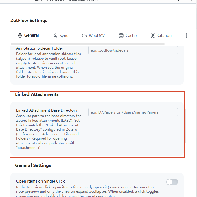Select the Cache tab label
Screen dimensions: 197x197
pos(131,35)
